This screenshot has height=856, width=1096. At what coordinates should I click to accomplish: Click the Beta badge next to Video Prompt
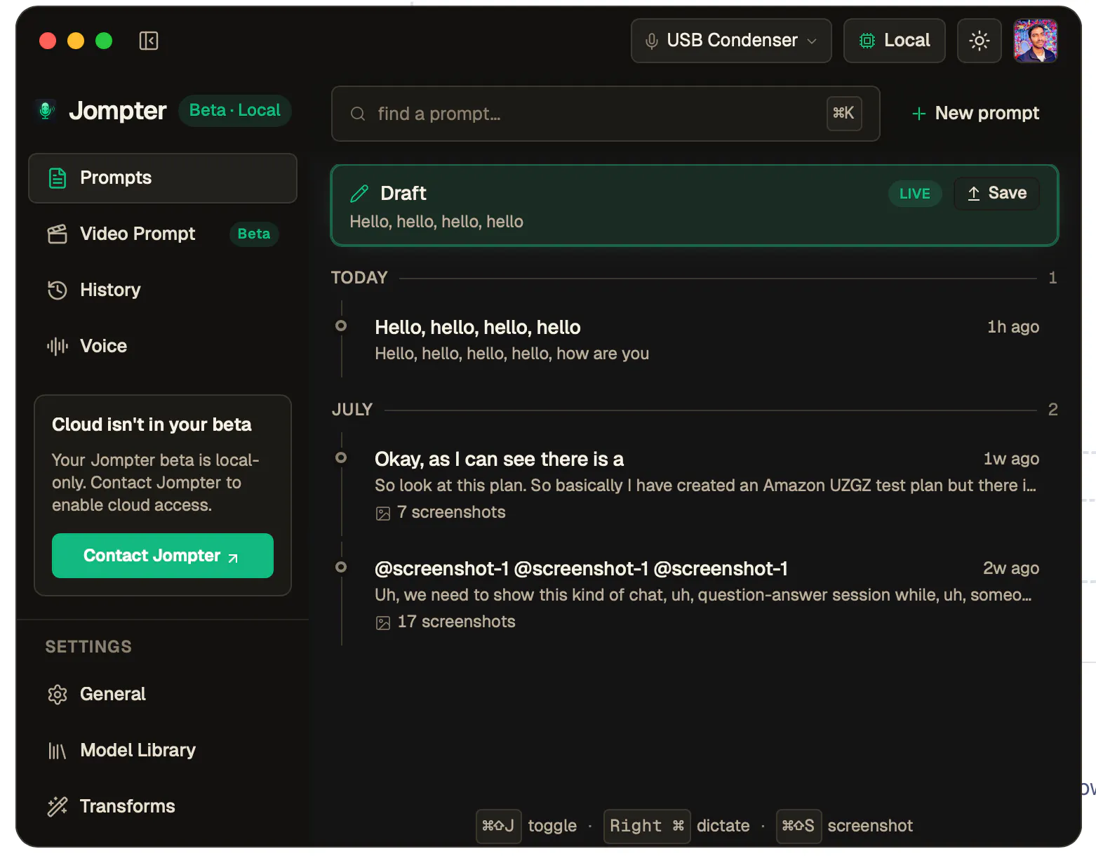(253, 234)
